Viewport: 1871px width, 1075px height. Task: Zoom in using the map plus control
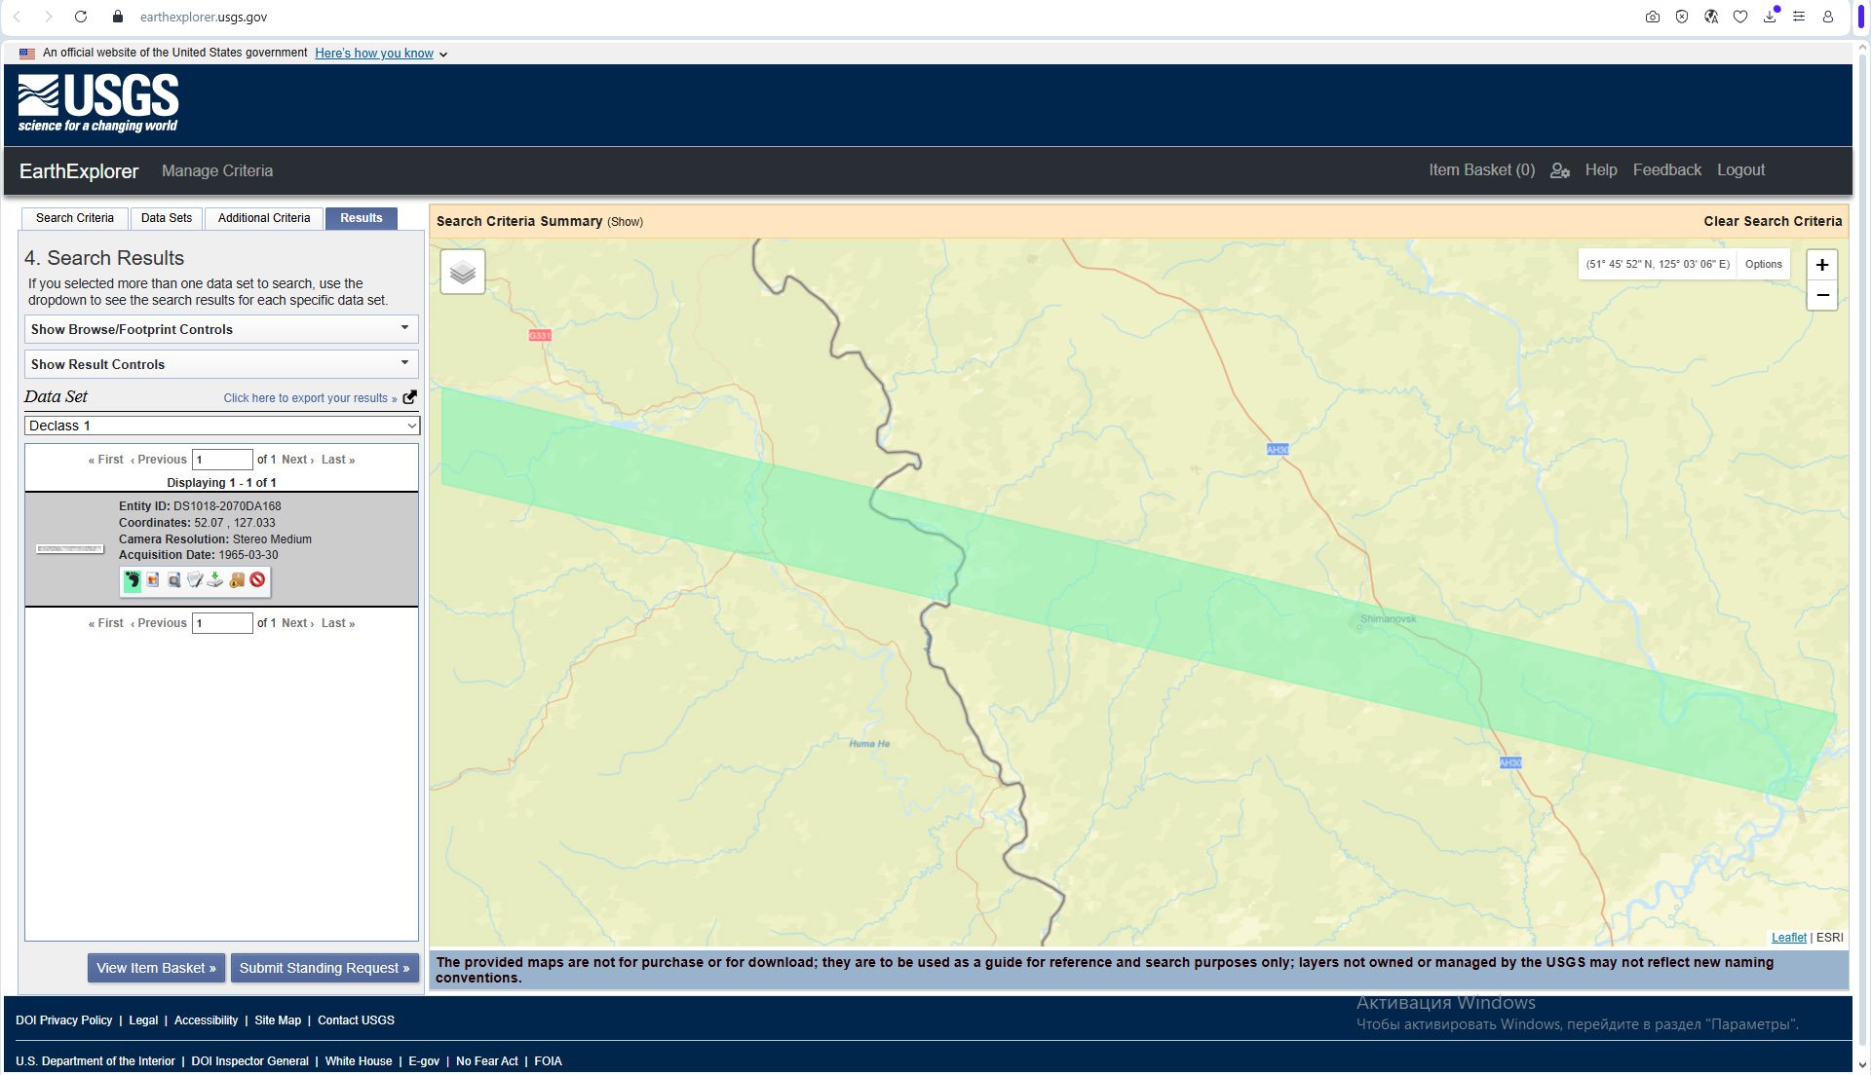point(1822,264)
